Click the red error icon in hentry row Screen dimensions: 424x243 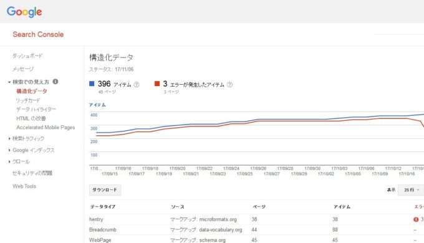[416, 219]
